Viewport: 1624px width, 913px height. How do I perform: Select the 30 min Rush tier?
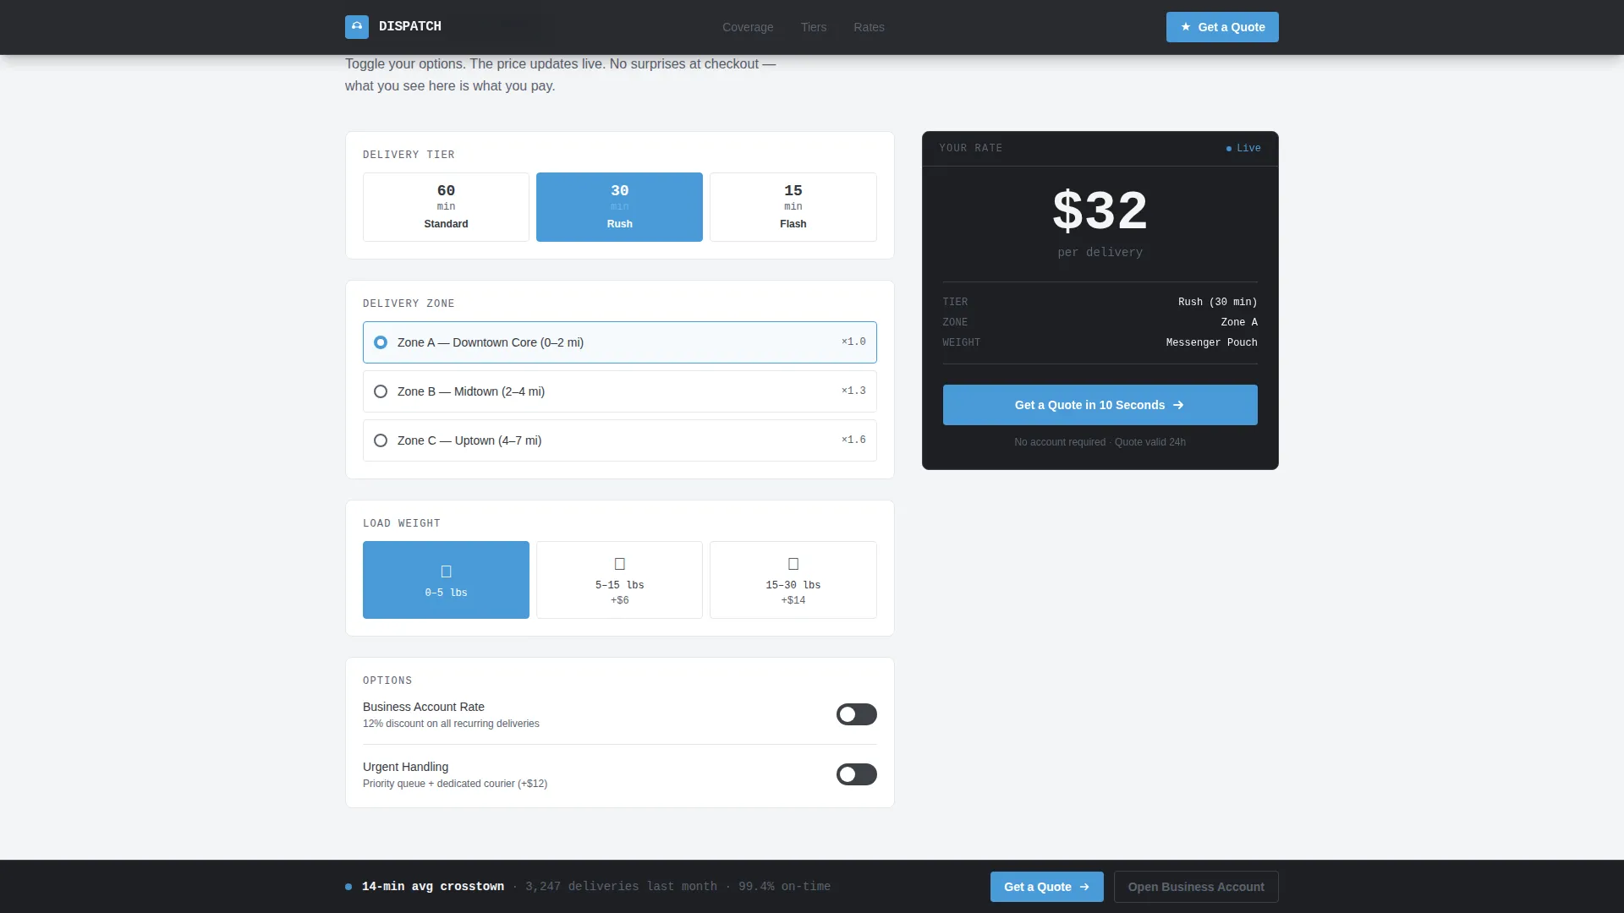(619, 207)
